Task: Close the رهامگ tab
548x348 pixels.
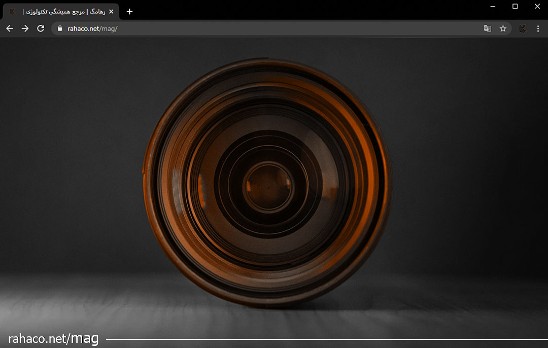Action: pyautogui.click(x=111, y=12)
